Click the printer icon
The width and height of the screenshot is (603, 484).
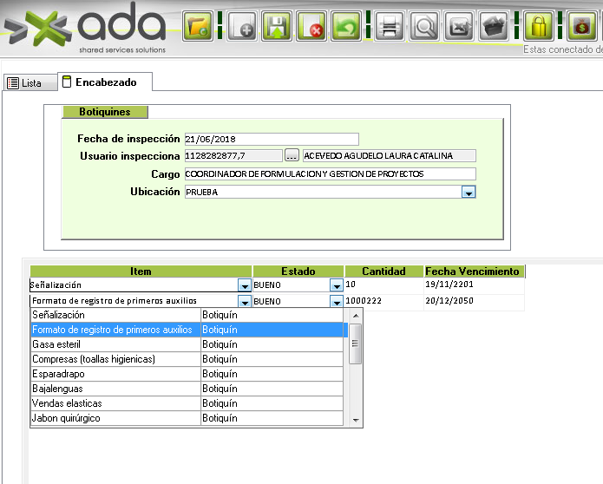pyautogui.click(x=389, y=26)
